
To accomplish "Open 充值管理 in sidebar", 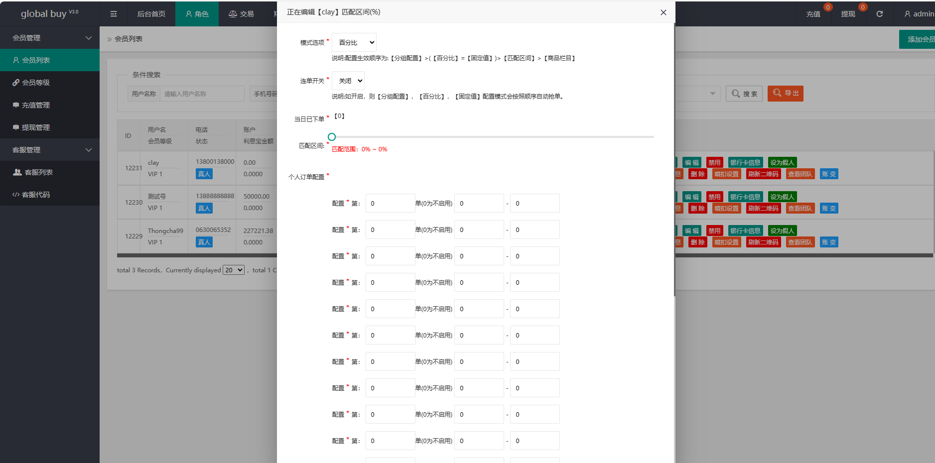I will click(50, 105).
